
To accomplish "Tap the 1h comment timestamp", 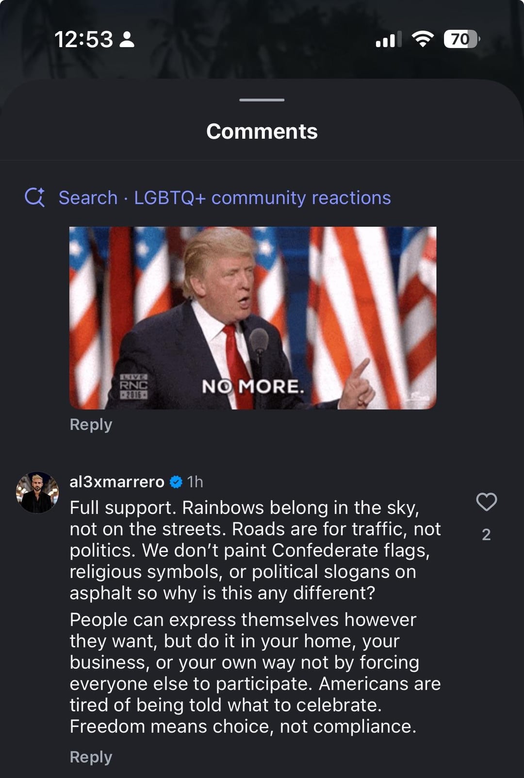I will point(195,481).
